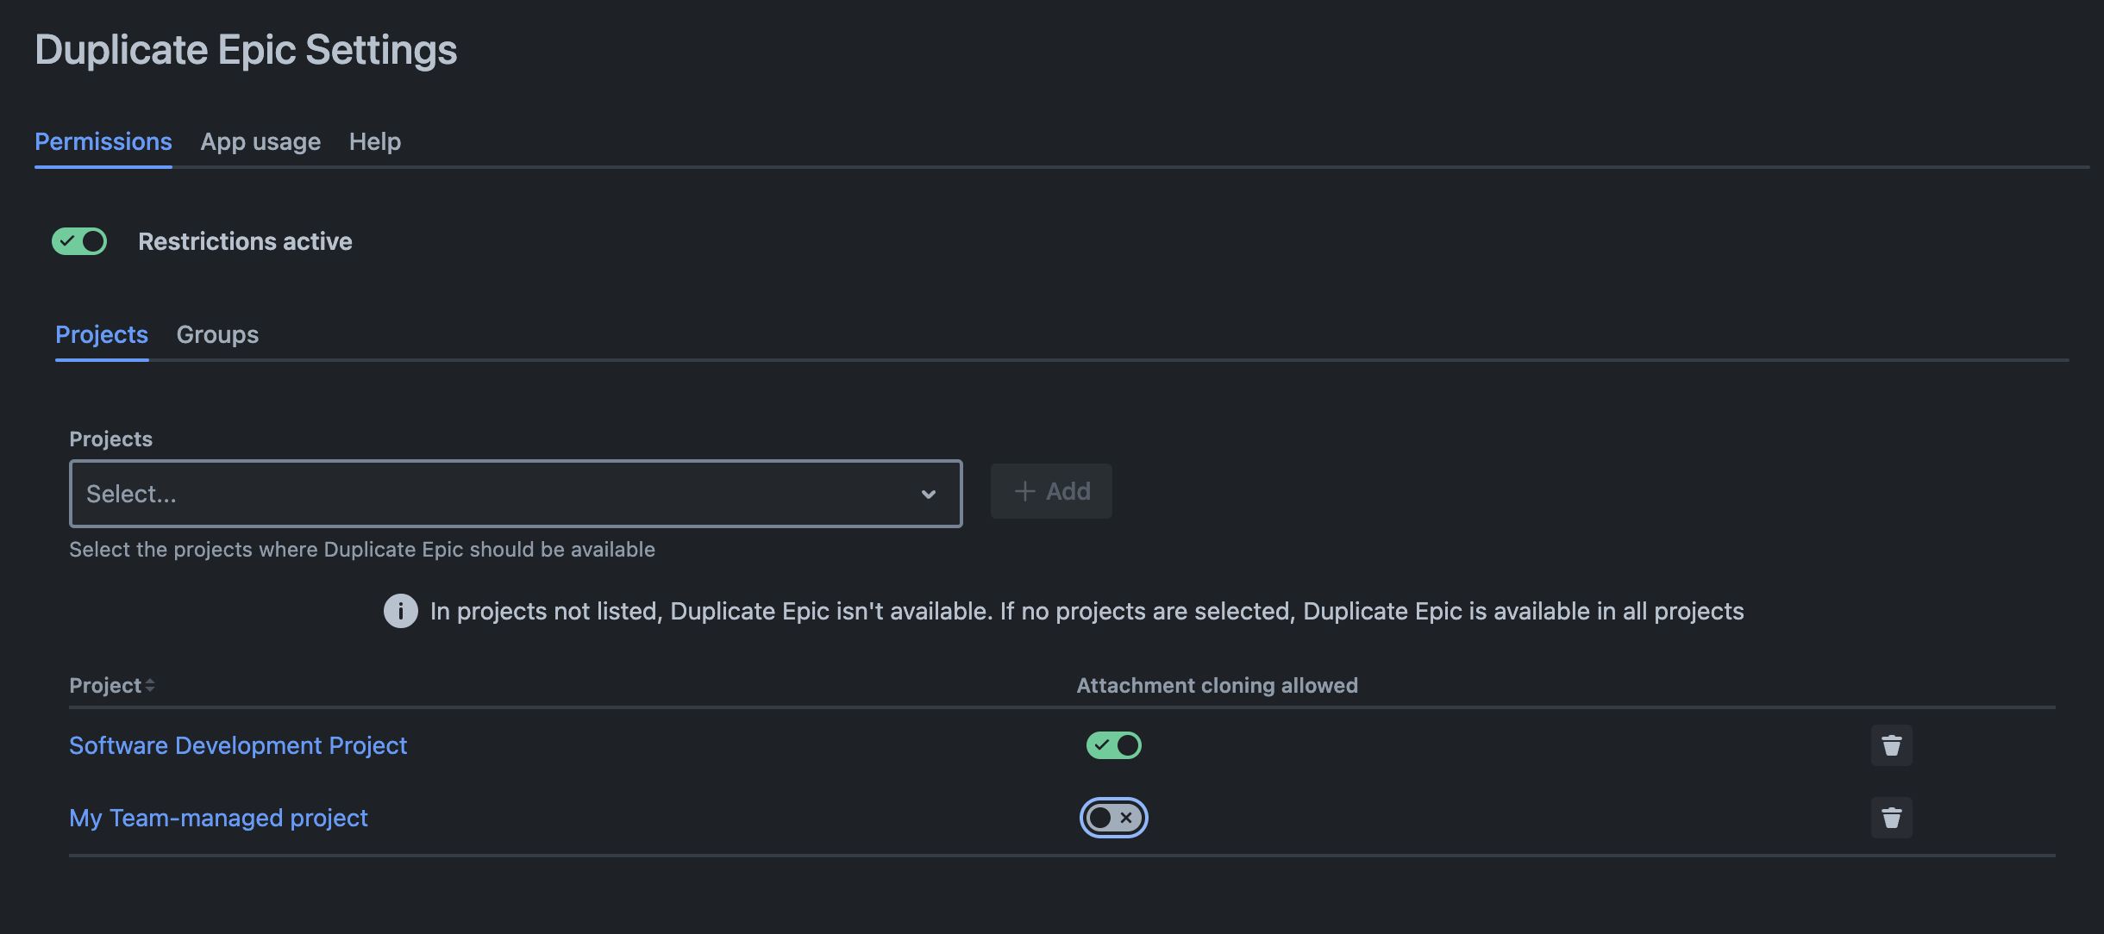Delete the Software Development Project row

coord(1891,745)
